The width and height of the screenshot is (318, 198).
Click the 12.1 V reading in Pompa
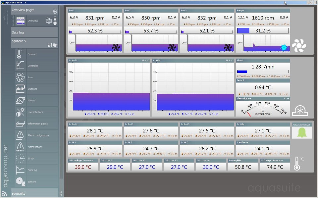pos(243,18)
